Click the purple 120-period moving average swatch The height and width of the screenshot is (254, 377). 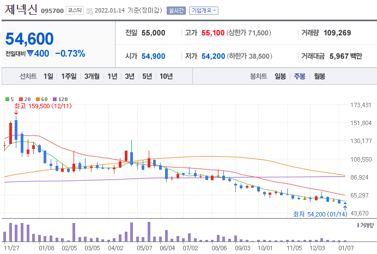(54, 99)
